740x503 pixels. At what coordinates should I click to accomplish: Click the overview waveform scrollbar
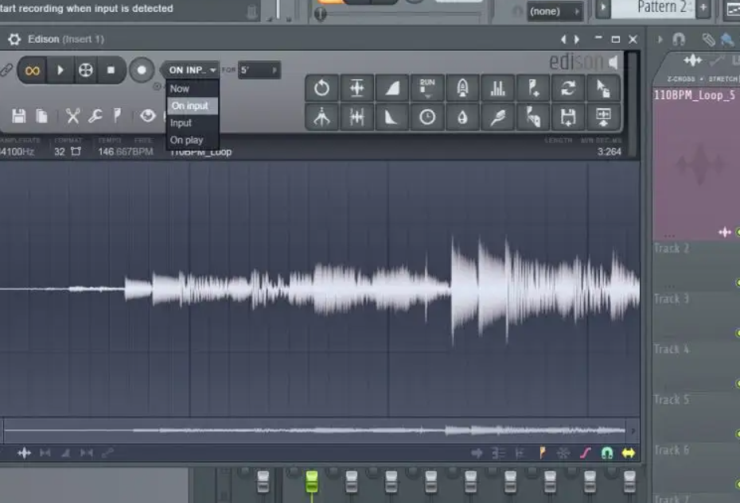click(314, 430)
